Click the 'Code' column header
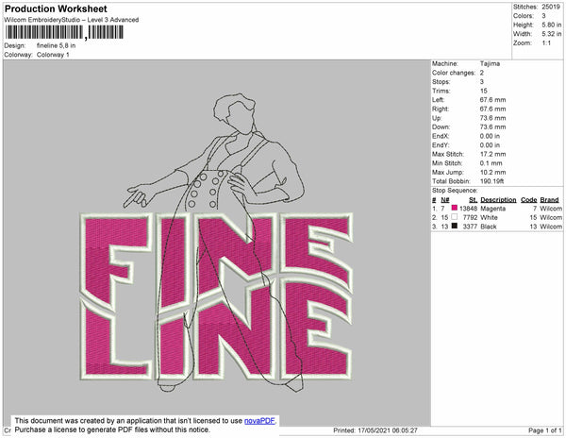Viewport: 566px width, 438px height. [529, 200]
